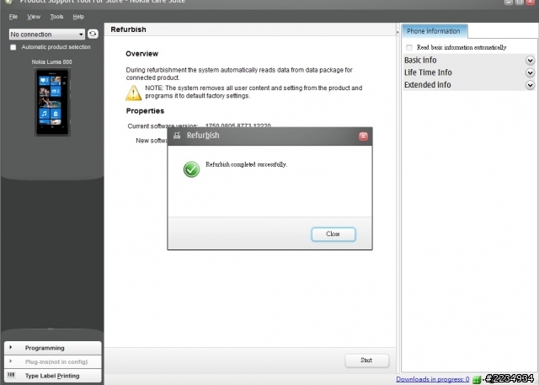Open the Help menu
The width and height of the screenshot is (539, 385).
click(78, 17)
